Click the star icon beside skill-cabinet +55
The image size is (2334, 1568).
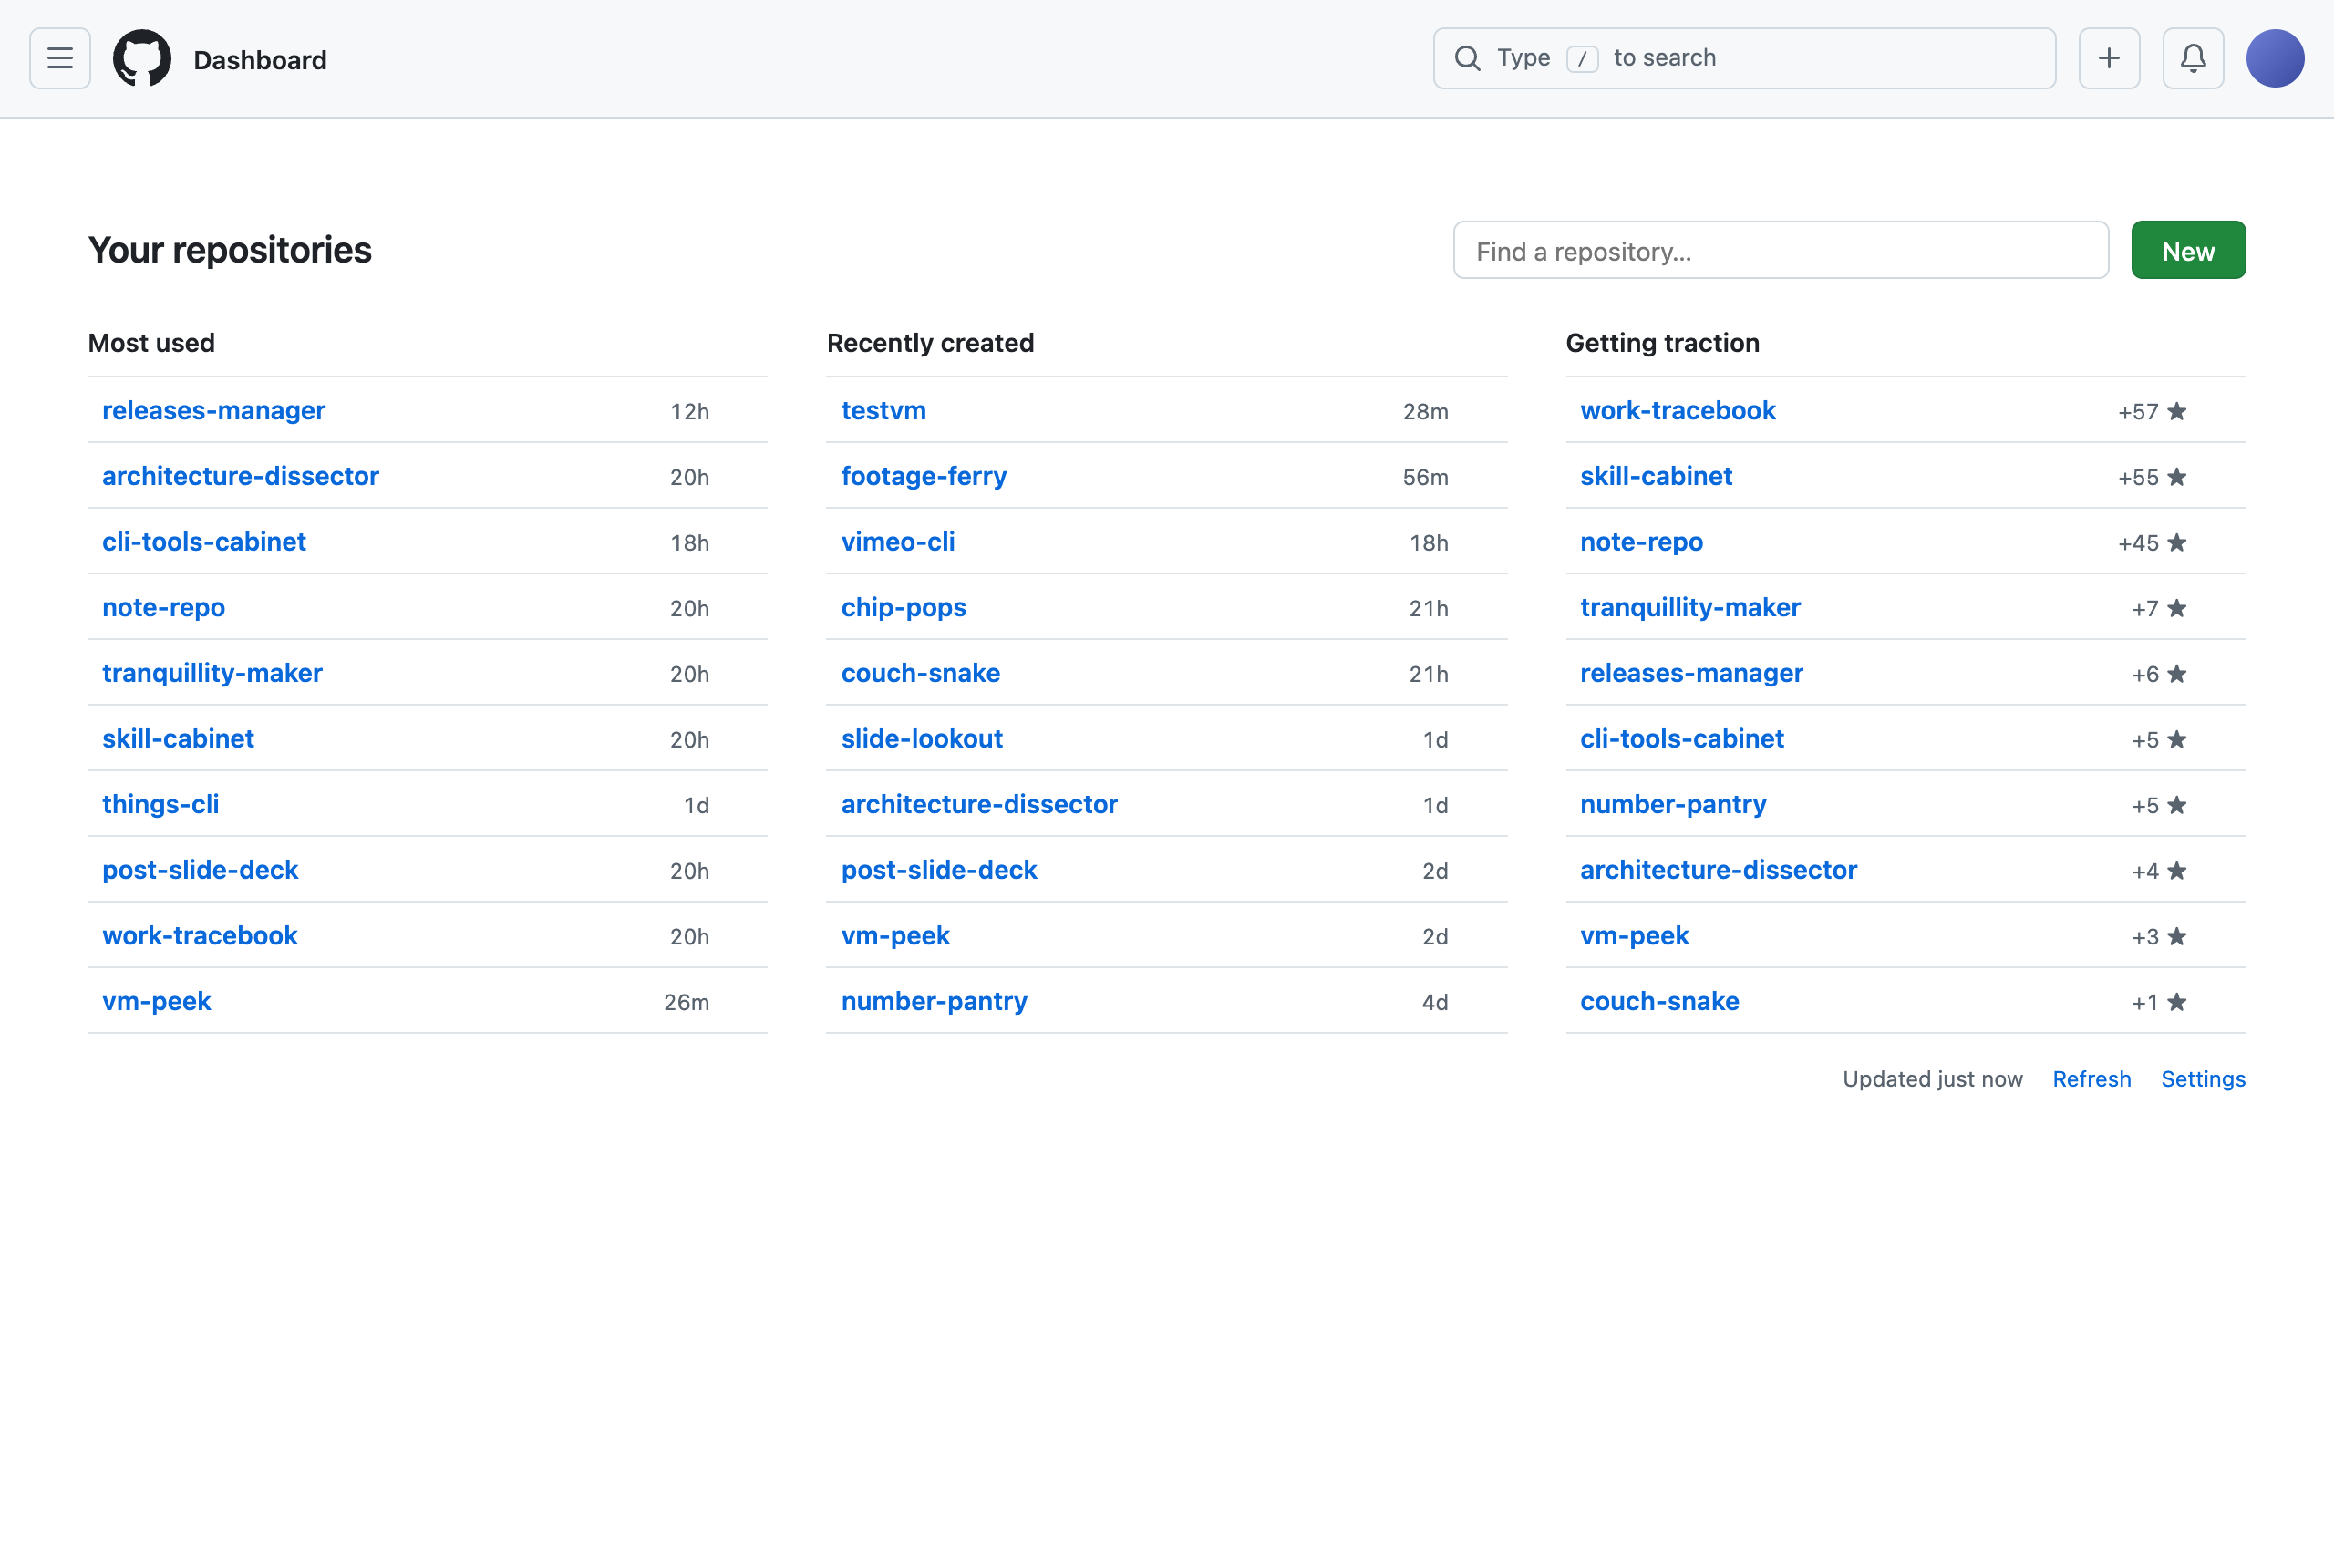tap(2177, 477)
